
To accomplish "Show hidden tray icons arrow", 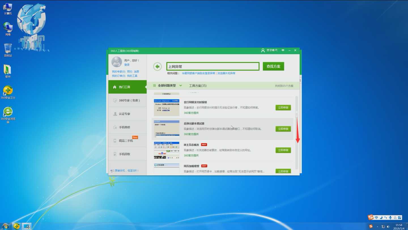I will (378, 227).
